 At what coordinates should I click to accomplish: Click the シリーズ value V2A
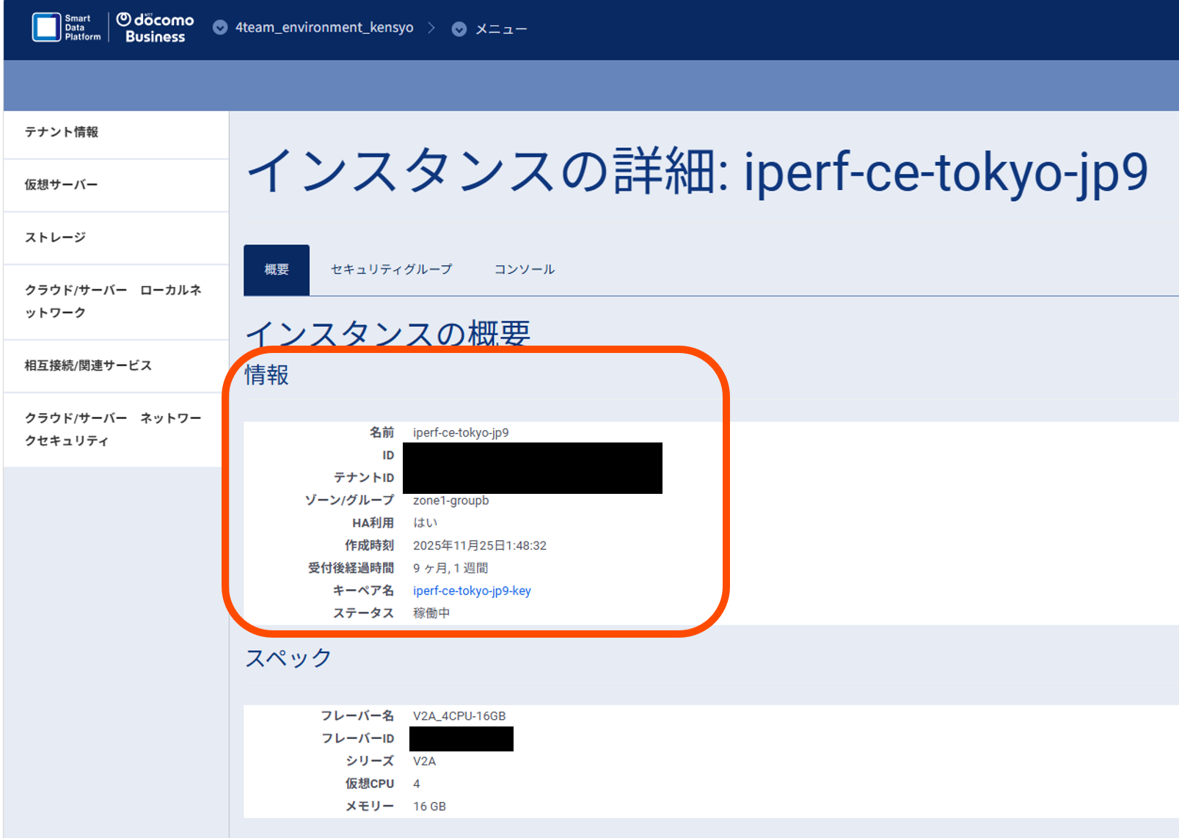pos(424,762)
